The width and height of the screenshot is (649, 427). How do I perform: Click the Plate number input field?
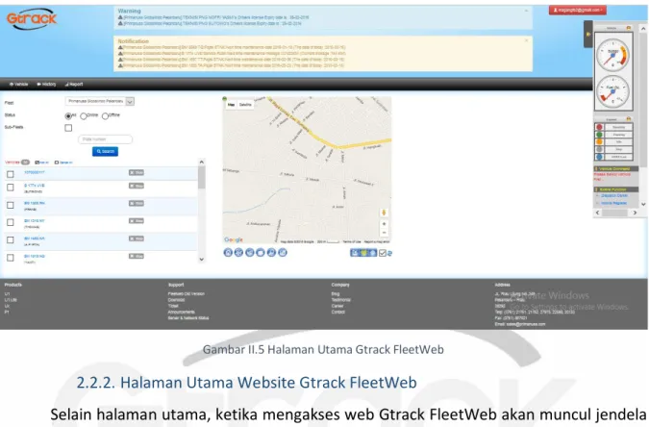click(105, 139)
